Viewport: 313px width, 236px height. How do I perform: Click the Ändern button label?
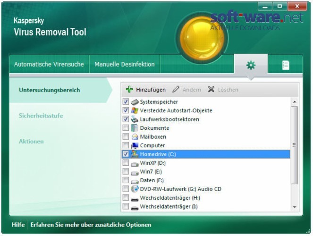click(192, 90)
